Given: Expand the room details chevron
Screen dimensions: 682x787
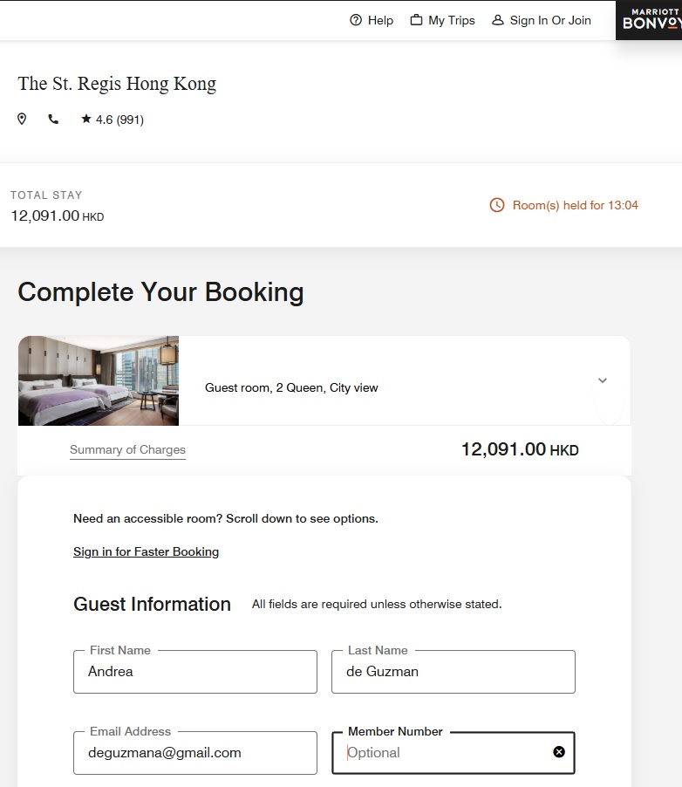Looking at the screenshot, I should [602, 380].
